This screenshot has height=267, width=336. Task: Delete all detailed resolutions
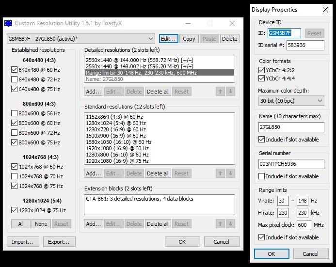coord(158,92)
